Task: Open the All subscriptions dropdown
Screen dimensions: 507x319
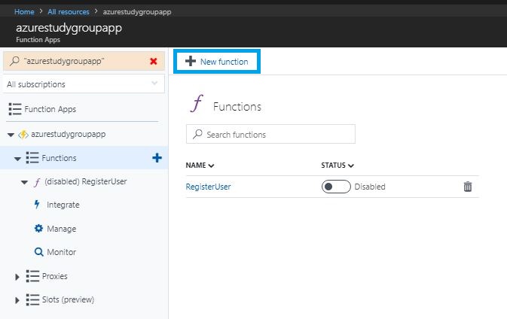Action: click(84, 84)
